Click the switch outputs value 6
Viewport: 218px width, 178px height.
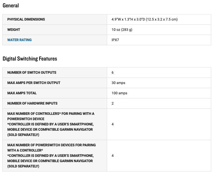(113, 73)
